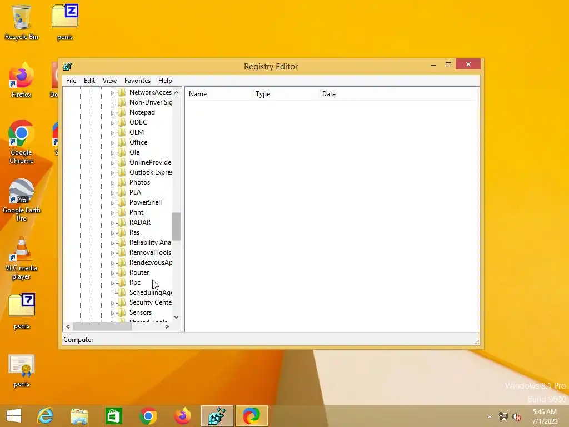The width and height of the screenshot is (569, 427).
Task: Open the Windows Store taskbar icon
Action: pos(113,416)
